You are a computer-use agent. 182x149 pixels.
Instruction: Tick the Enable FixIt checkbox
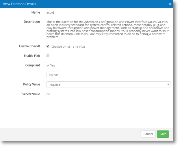[48, 56]
